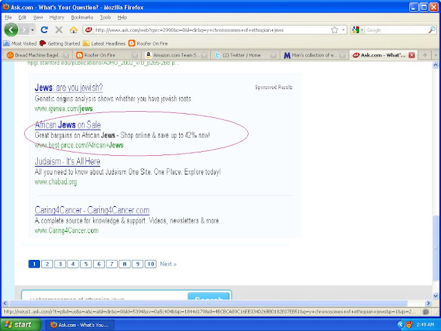The image size is (441, 331).
Task: Close the Bread Machine Bagel tab
Action: [66, 55]
